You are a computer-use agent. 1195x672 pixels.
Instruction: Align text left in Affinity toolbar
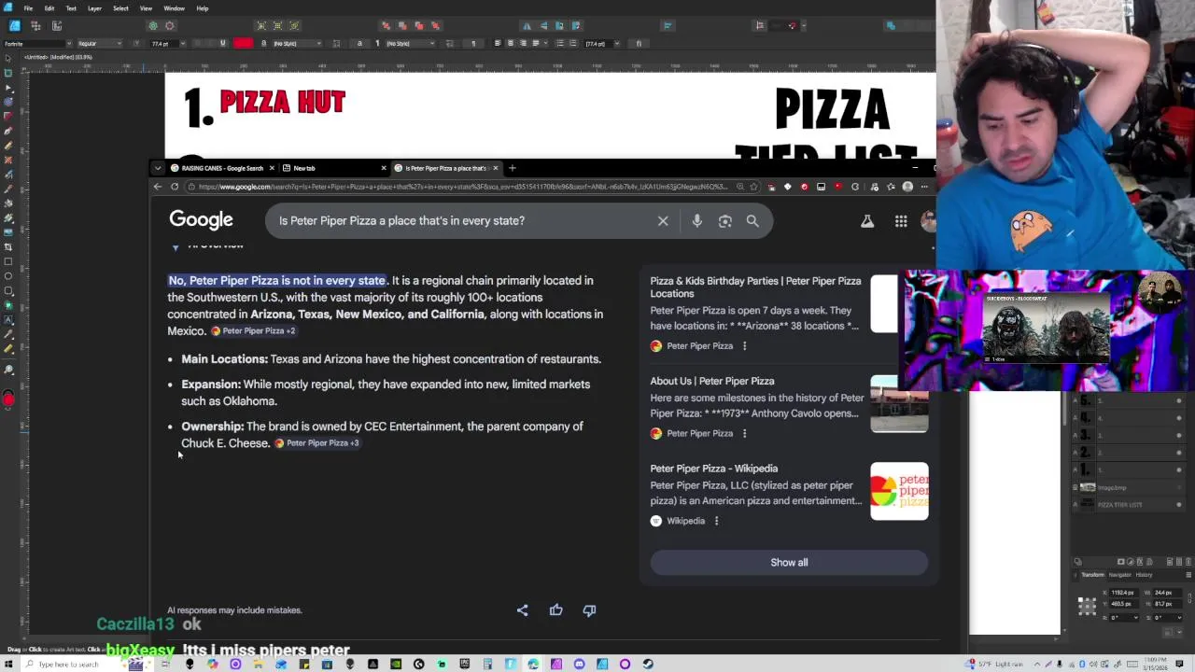tap(498, 44)
